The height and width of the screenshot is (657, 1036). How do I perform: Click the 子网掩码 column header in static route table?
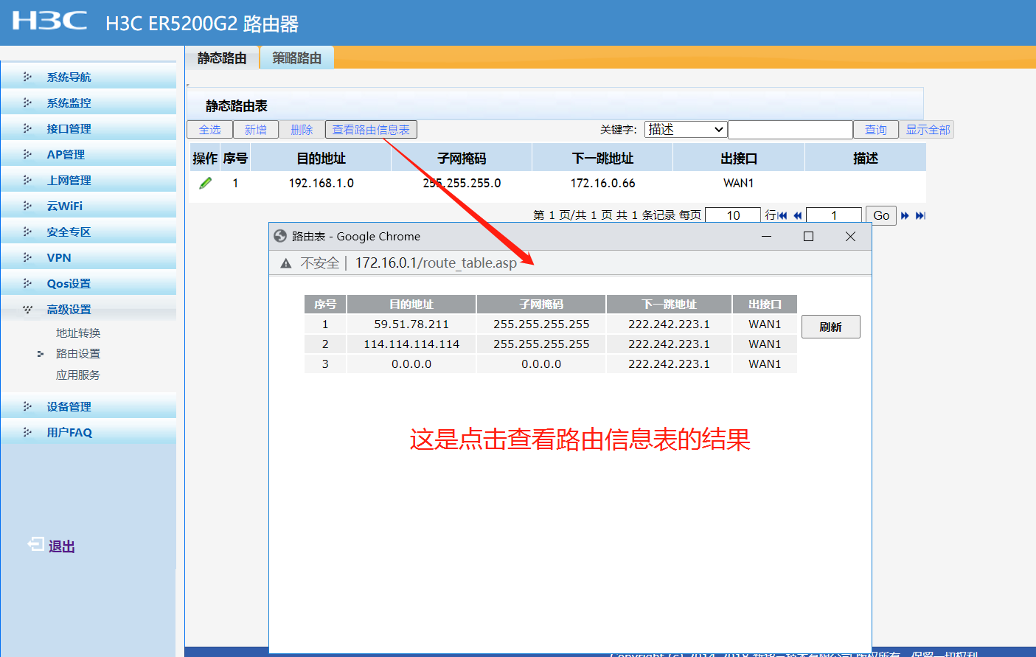click(x=462, y=158)
